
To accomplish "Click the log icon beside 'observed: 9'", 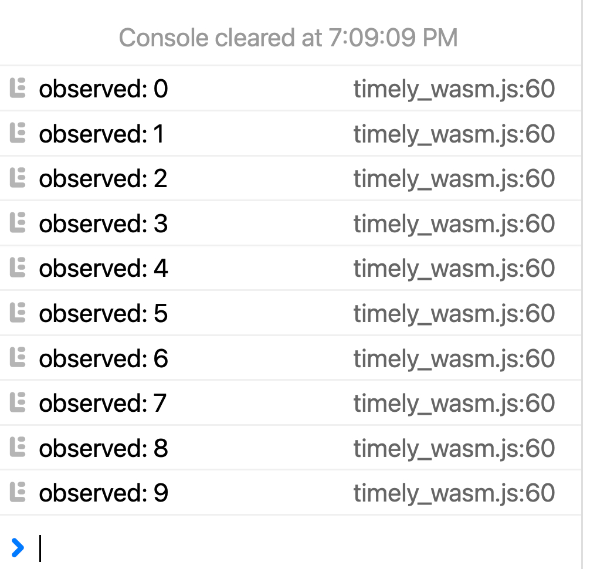I will [x=18, y=493].
